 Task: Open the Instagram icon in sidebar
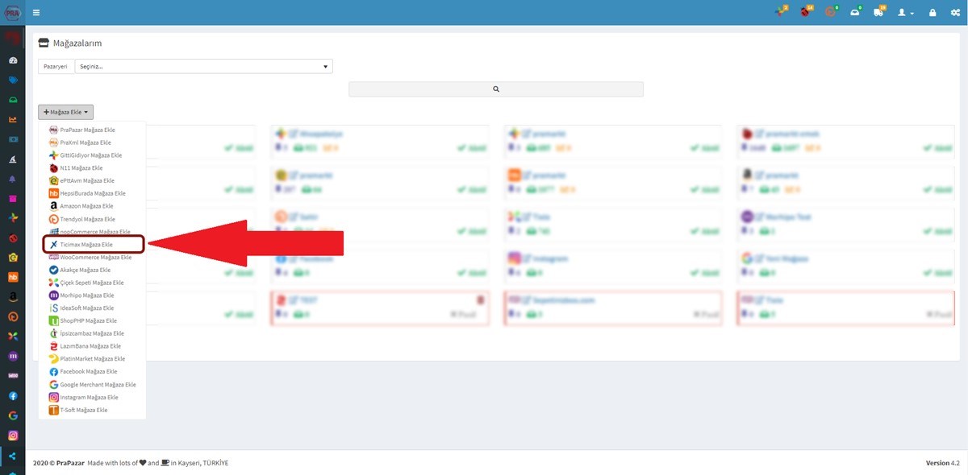pos(13,436)
